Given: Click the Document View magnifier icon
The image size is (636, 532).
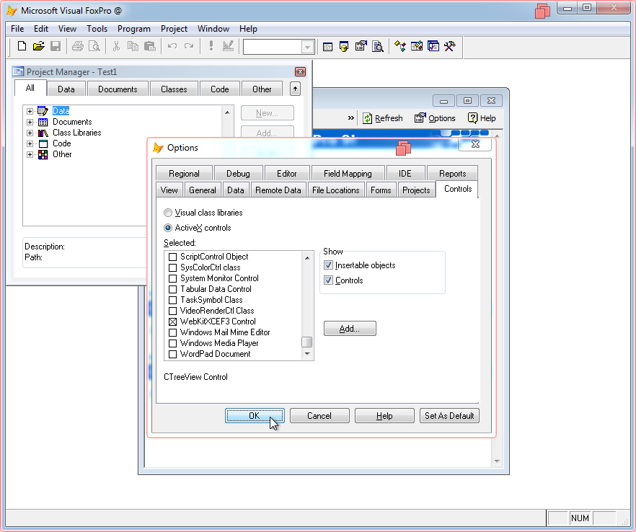Looking at the screenshot, I should click(x=378, y=47).
